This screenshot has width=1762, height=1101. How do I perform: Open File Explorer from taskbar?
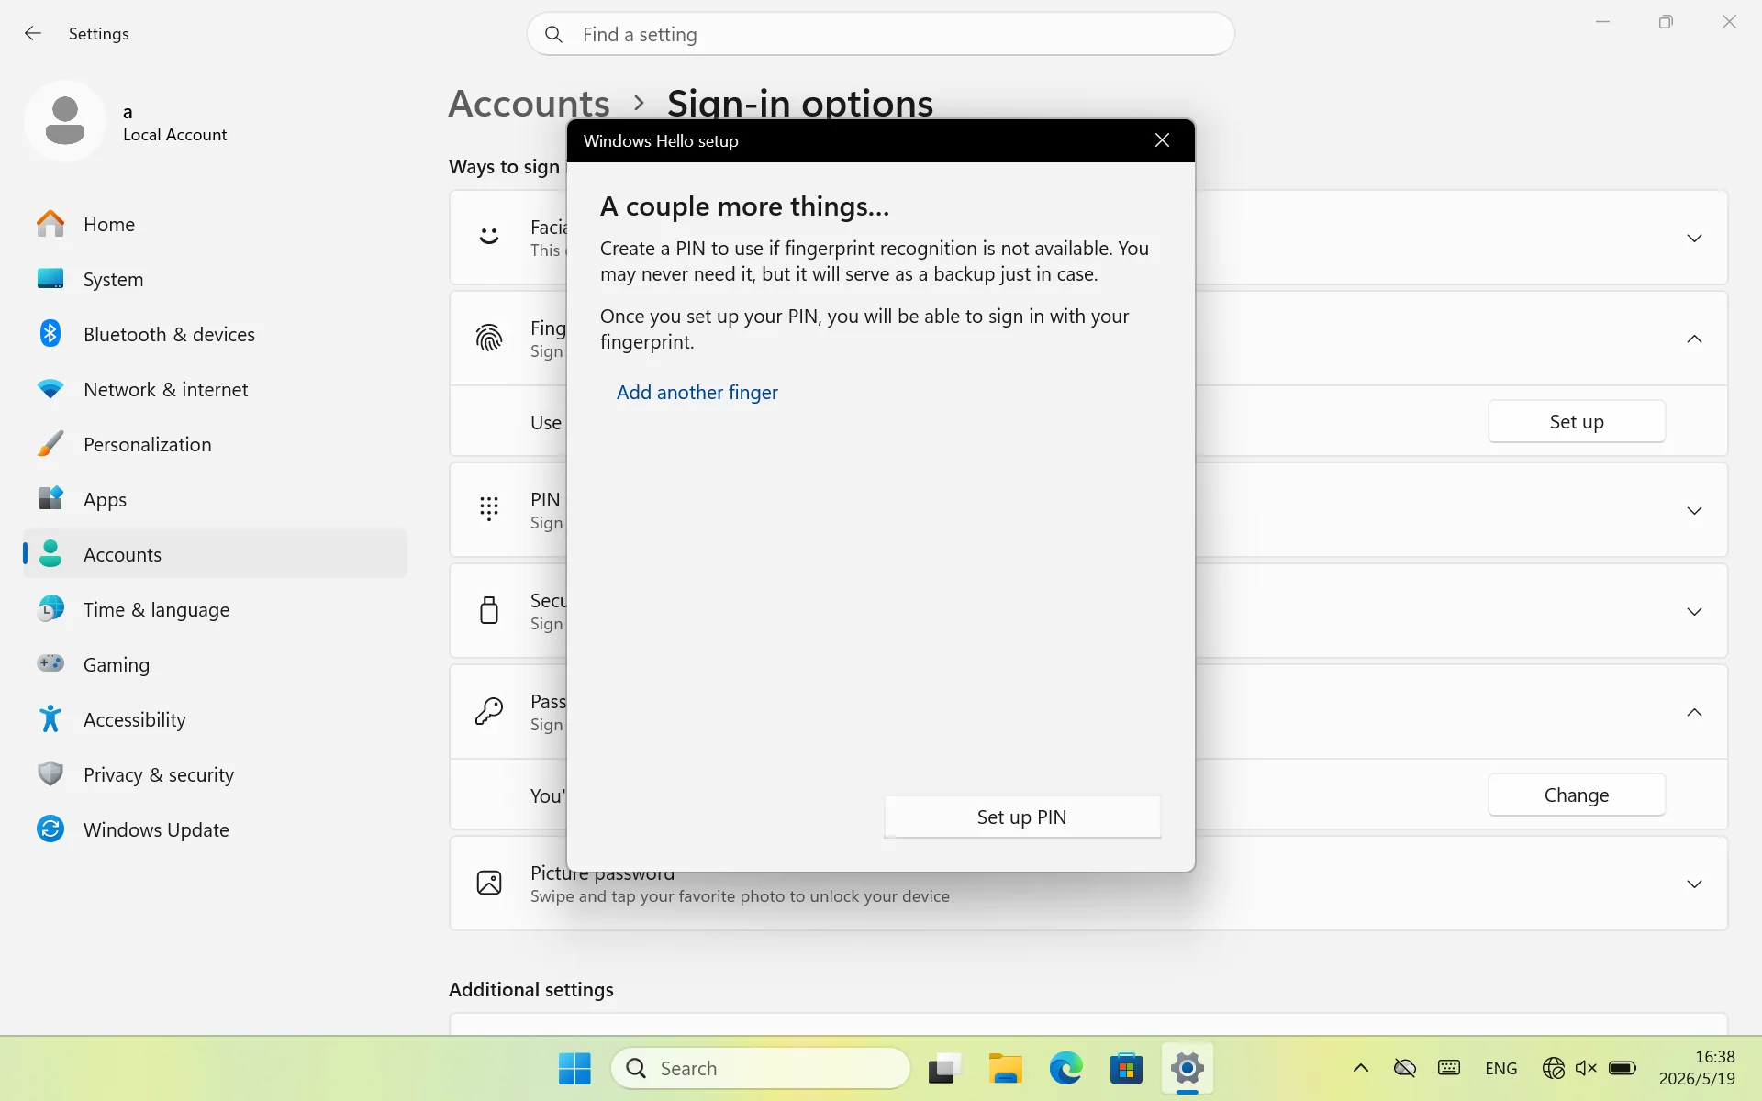1005,1068
